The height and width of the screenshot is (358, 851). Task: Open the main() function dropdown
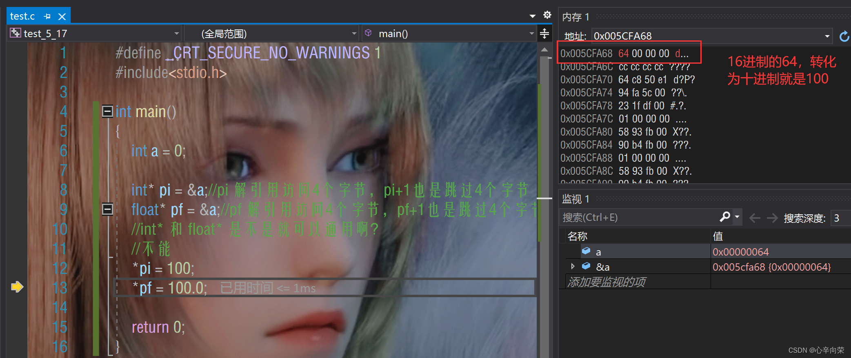[531, 33]
